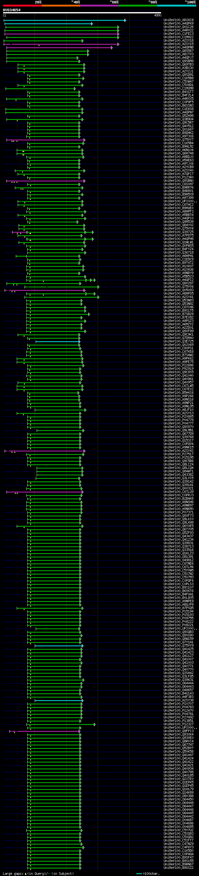Click label UniRef100_A4QPN8

tap(178, 47)
